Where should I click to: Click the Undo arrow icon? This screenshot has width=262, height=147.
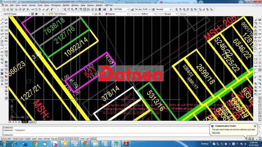pyautogui.click(x=52, y=9)
